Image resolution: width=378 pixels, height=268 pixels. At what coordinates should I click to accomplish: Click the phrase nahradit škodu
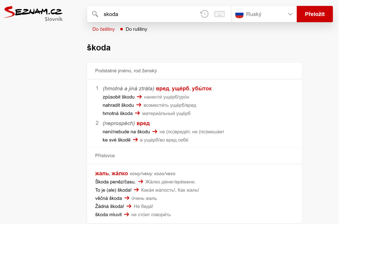[118, 105]
